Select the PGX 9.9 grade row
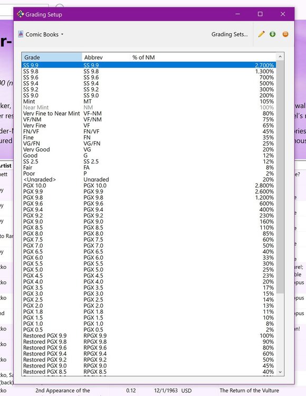Viewport: 306px width, 396px height. (149, 192)
